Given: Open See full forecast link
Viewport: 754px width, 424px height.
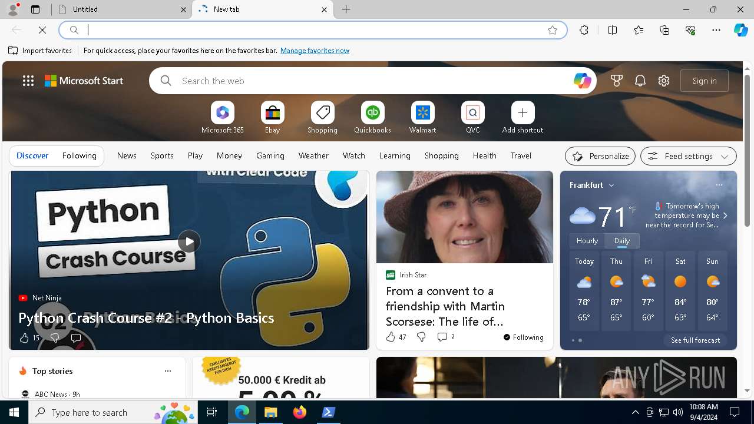Looking at the screenshot, I should click(x=695, y=340).
